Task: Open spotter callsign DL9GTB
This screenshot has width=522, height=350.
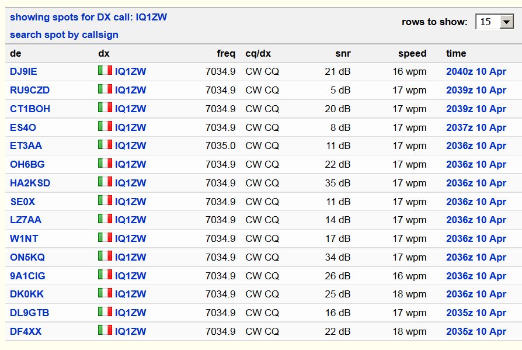Action: [x=30, y=313]
